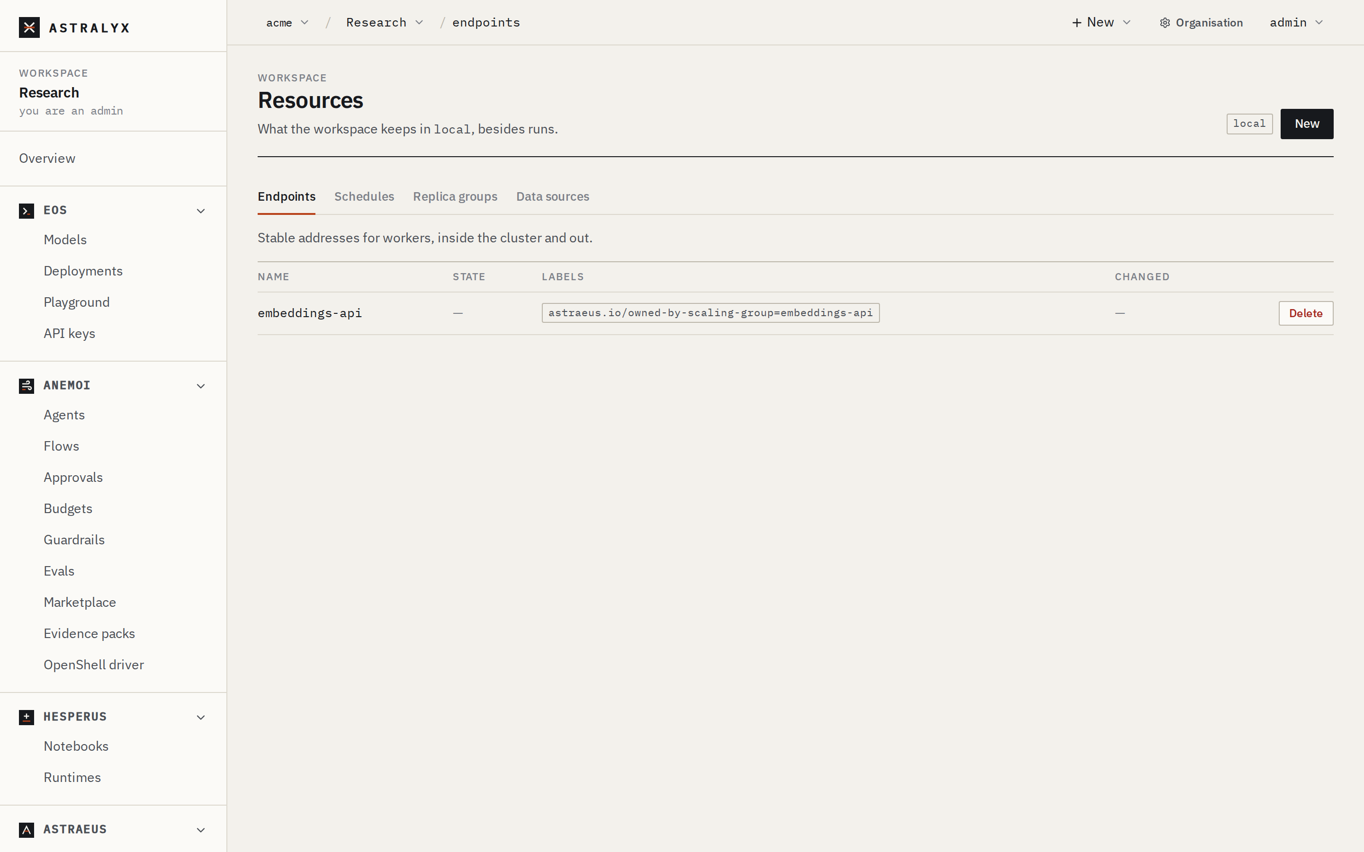
Task: Open the Evals page
Action: point(59,571)
